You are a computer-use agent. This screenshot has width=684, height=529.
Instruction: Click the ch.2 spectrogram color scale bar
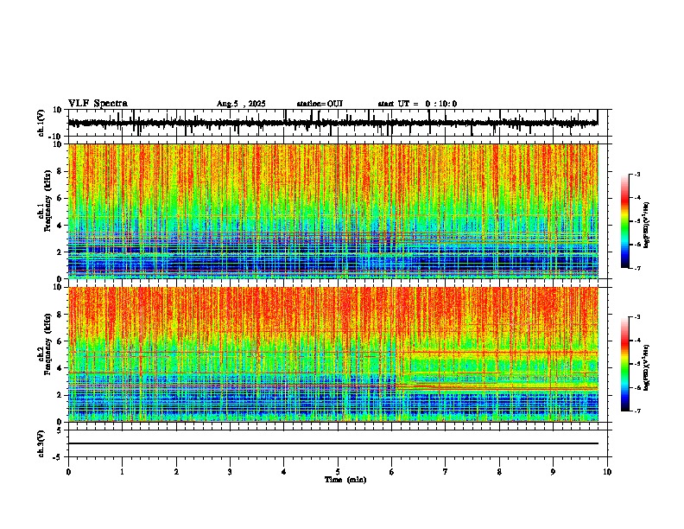[x=625, y=364]
